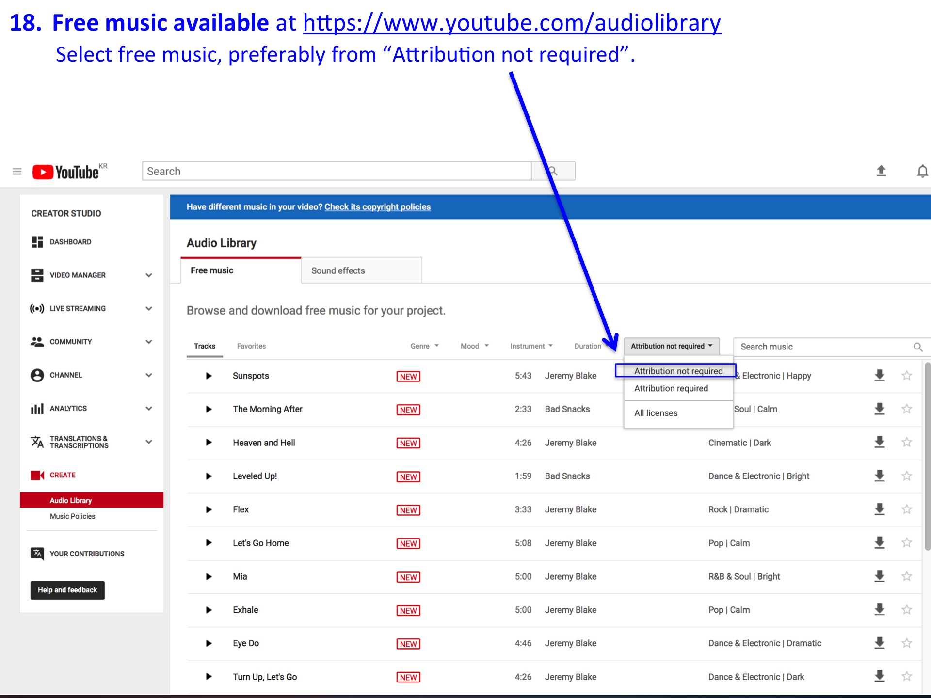Focus the YouTube Search field

click(x=337, y=171)
